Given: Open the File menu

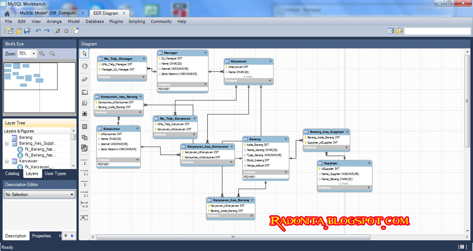Looking at the screenshot, I should [x=8, y=21].
